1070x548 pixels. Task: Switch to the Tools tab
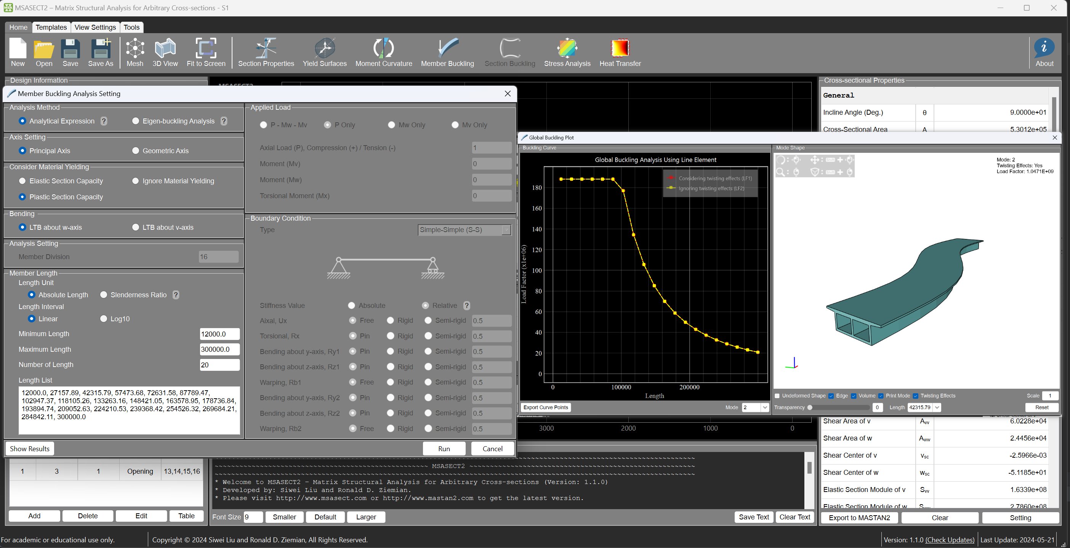coord(131,27)
